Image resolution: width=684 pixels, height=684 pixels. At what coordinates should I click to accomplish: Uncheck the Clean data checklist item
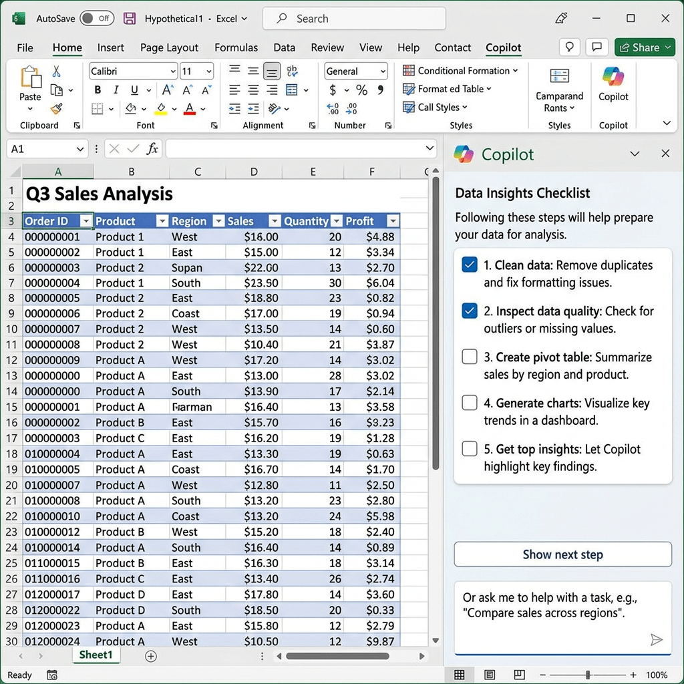pos(470,265)
